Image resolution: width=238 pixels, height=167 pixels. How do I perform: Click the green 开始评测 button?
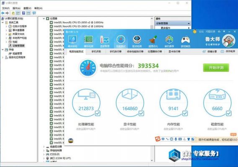point(216,68)
